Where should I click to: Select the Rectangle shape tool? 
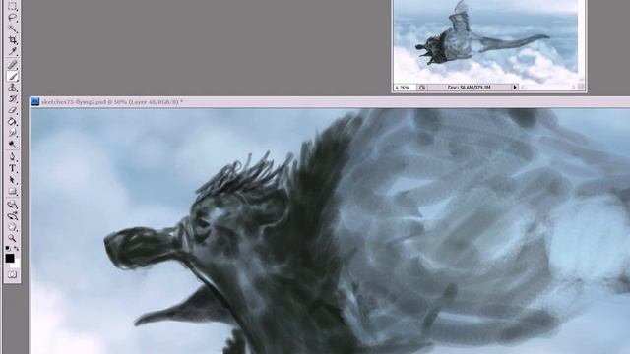[x=13, y=191]
